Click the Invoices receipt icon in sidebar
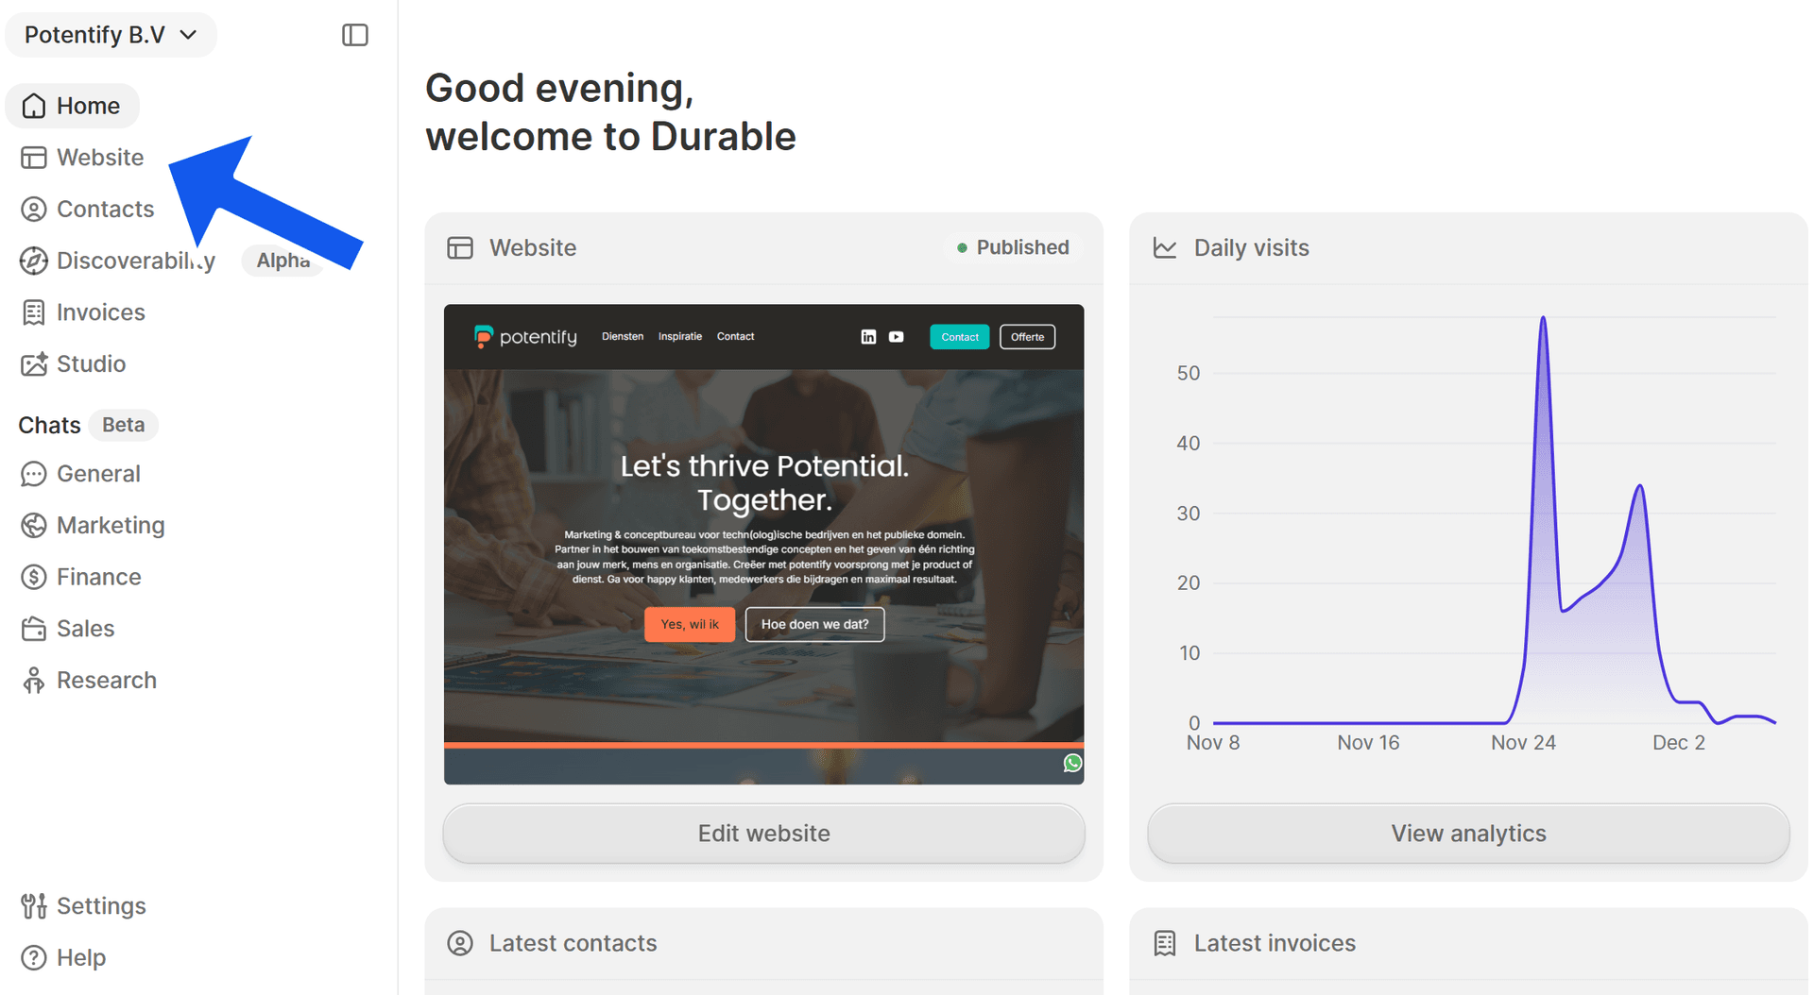Viewport: 1814px width, 995px height. point(34,312)
